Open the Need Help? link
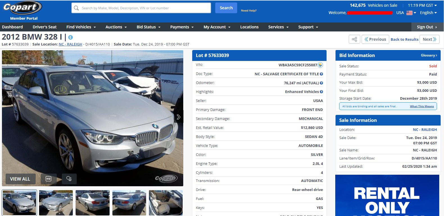The height and width of the screenshot is (216, 444). coord(249,11)
